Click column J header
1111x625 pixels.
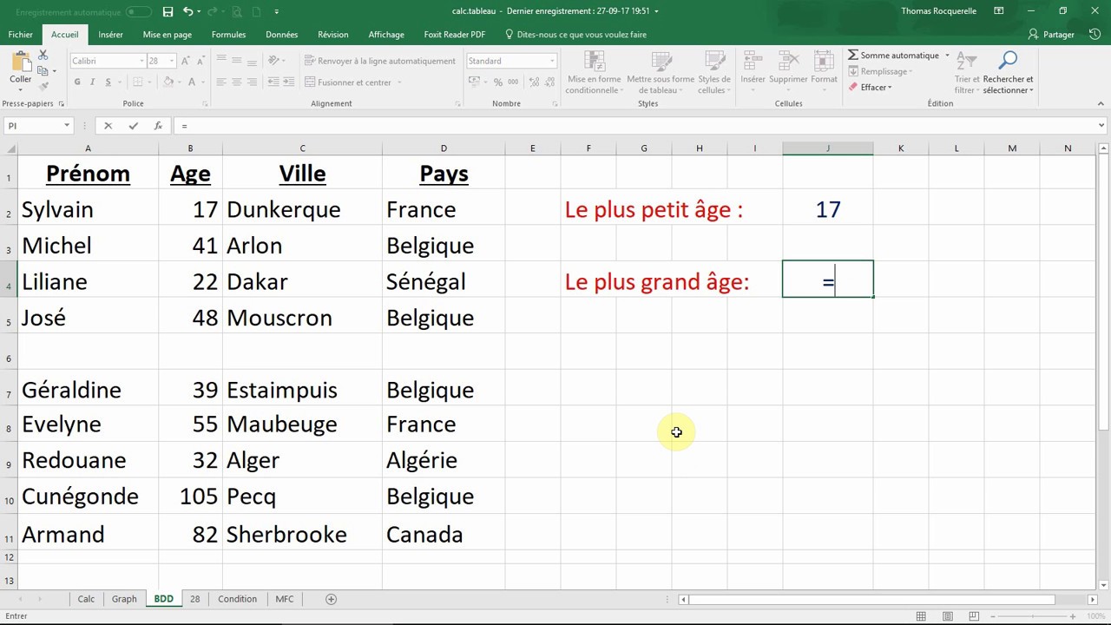[x=827, y=148]
